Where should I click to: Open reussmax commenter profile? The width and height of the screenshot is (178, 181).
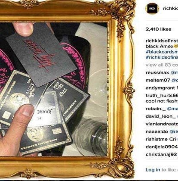[x=157, y=73]
